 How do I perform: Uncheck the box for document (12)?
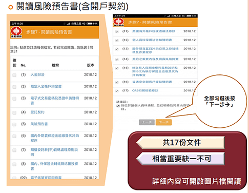(117, 41)
